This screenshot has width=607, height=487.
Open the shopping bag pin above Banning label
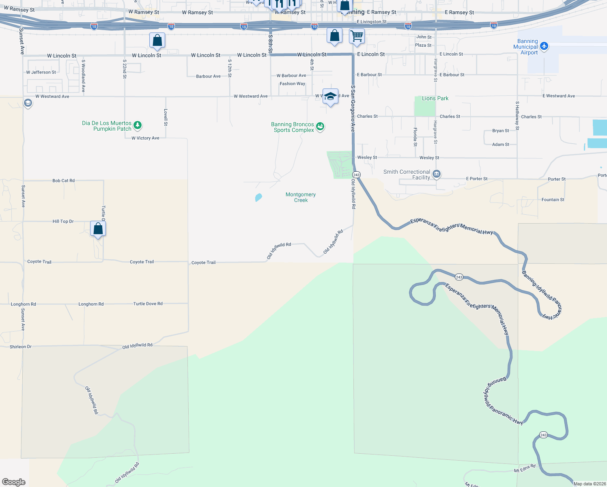point(344,6)
